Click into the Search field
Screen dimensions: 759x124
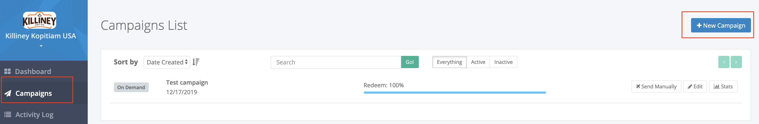(336, 62)
